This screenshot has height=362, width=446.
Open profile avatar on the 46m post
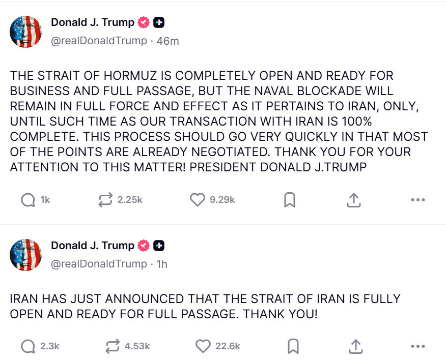(25, 32)
